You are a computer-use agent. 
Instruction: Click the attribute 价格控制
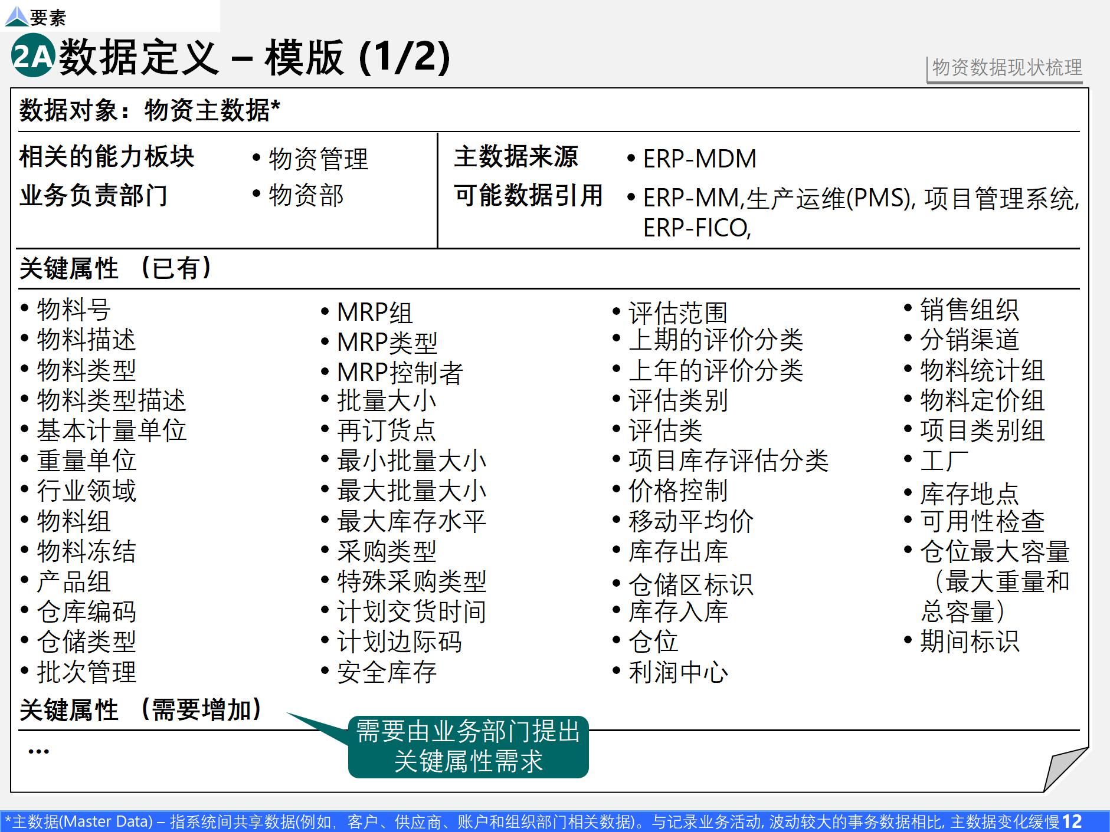pyautogui.click(x=678, y=491)
